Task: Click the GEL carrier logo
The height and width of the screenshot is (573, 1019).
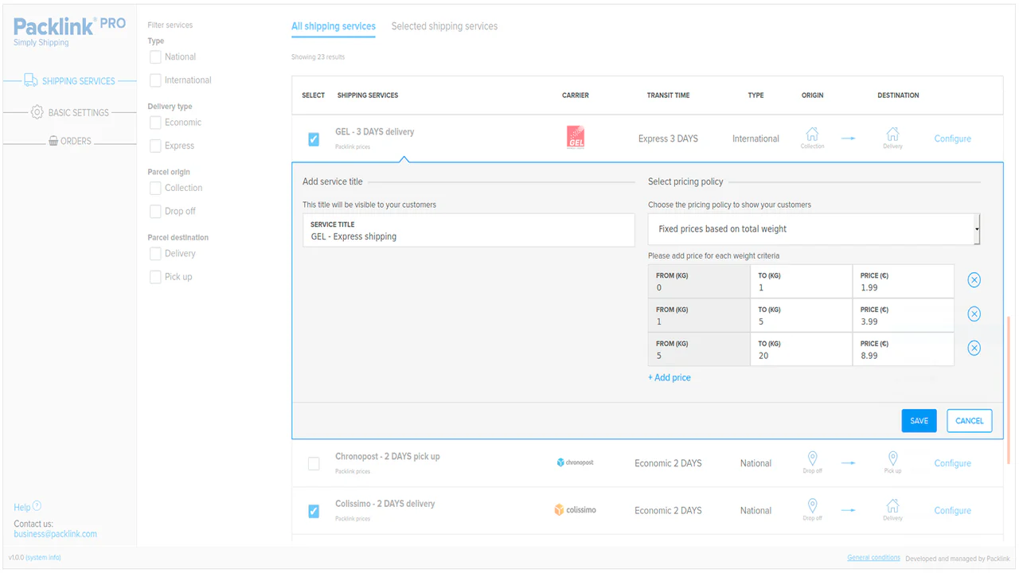Action: tap(576, 138)
